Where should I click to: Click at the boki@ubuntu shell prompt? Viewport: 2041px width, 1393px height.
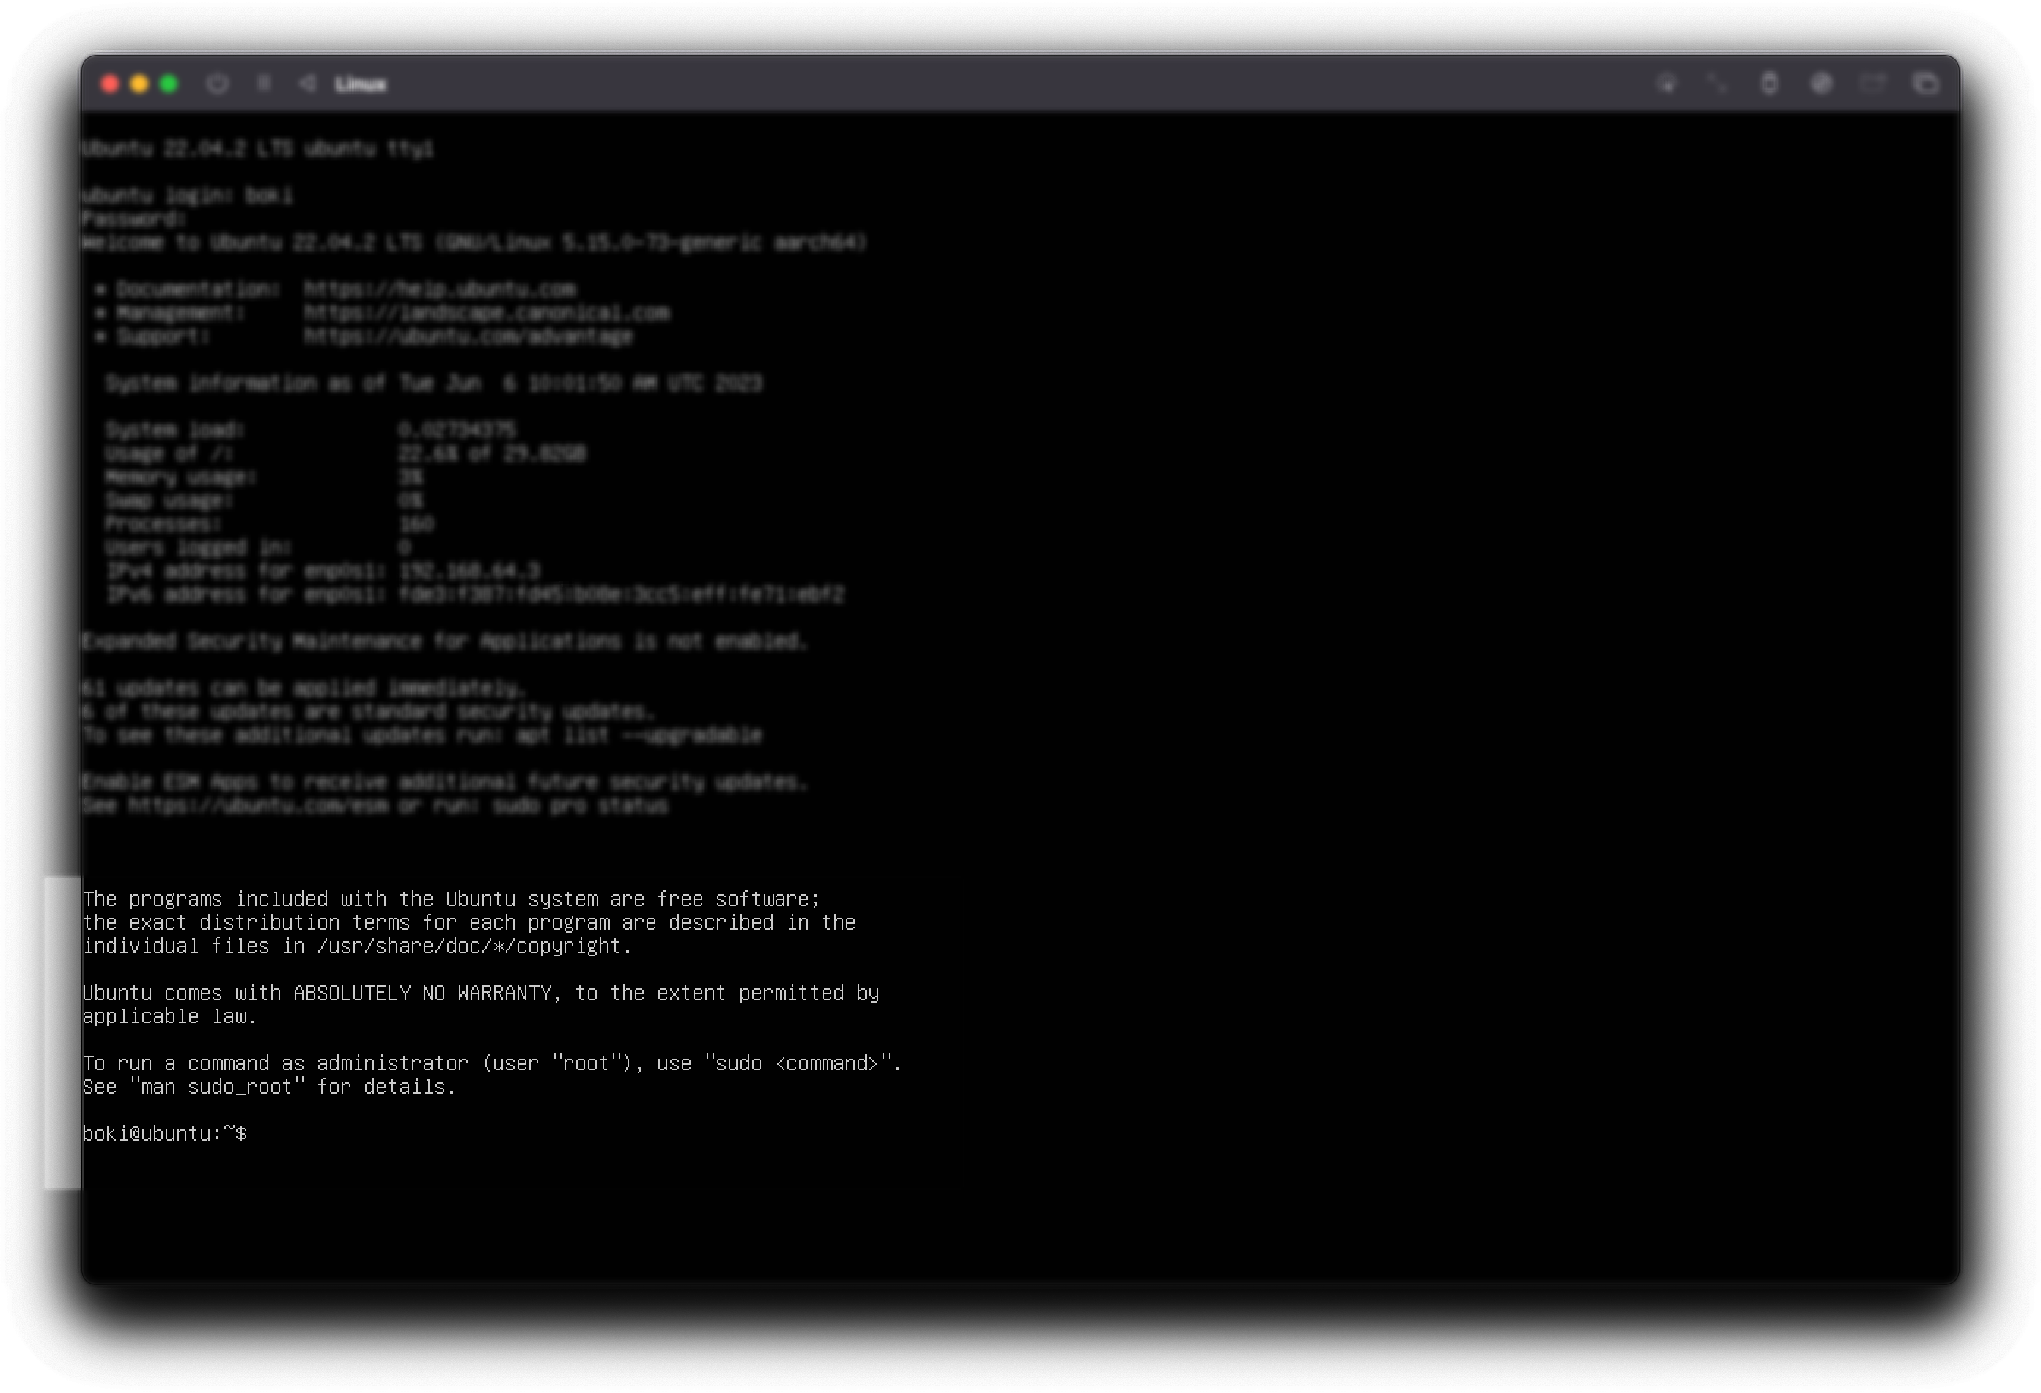pos(164,1134)
